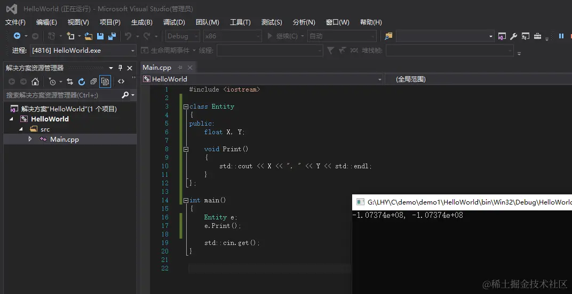This screenshot has height=294, width=572.
Task: Open the process [4816] HelloWorld.exe dropdown
Action: 83,50
